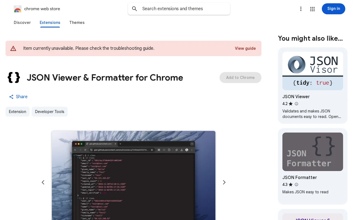Click the Chrome Web Store logo
Viewport: 353px width, 220px height.
click(x=18, y=9)
